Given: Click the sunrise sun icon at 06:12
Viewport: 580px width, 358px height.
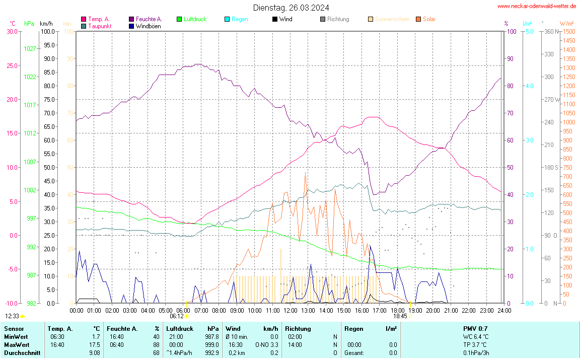Looking at the screenshot, I should click(187, 316).
